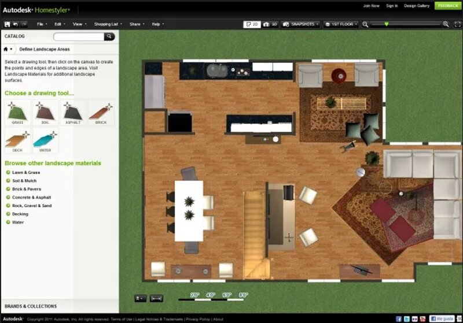Viewport: 463px width, 323px height.
Task: Click the save icon in toolbar
Action: [7, 24]
